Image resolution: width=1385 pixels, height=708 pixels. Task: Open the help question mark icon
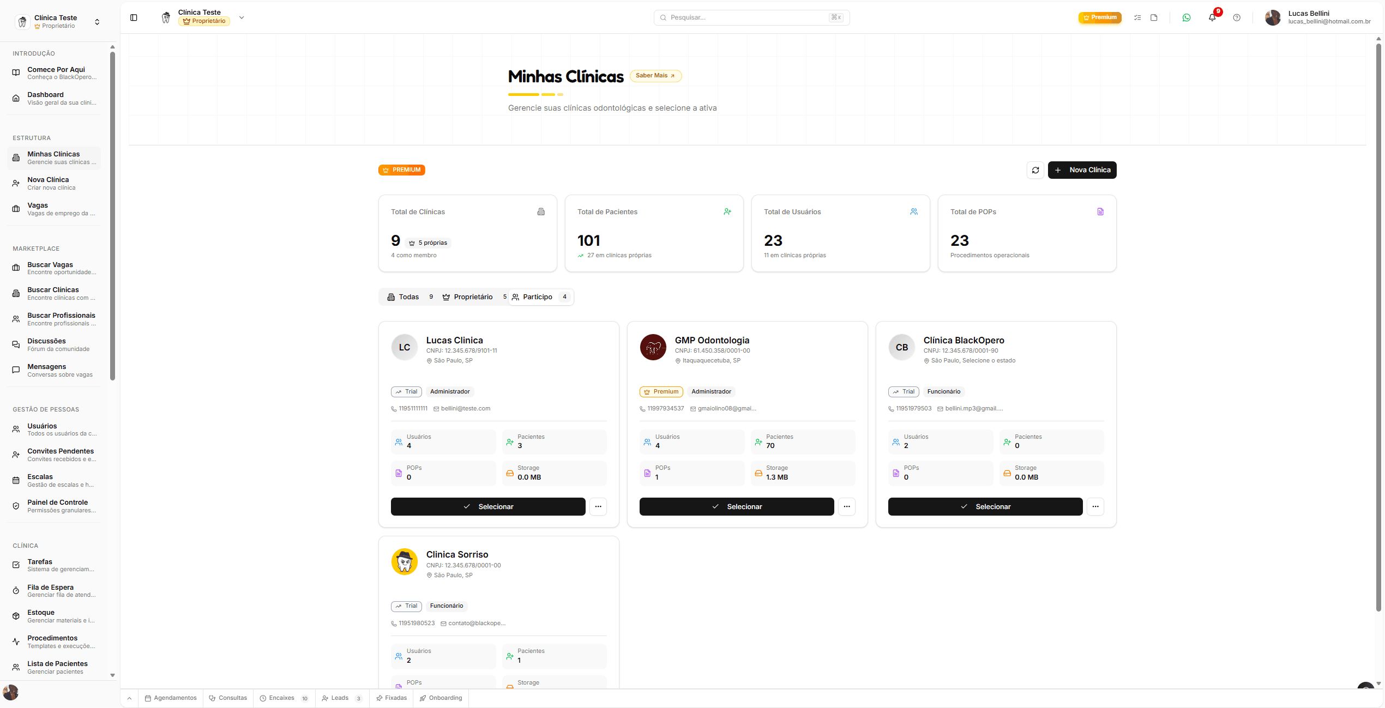click(1237, 17)
